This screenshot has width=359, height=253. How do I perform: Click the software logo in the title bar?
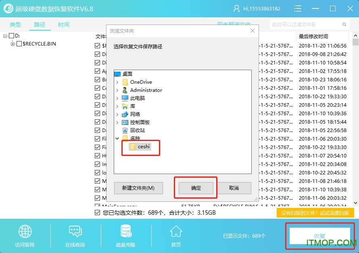8,8
